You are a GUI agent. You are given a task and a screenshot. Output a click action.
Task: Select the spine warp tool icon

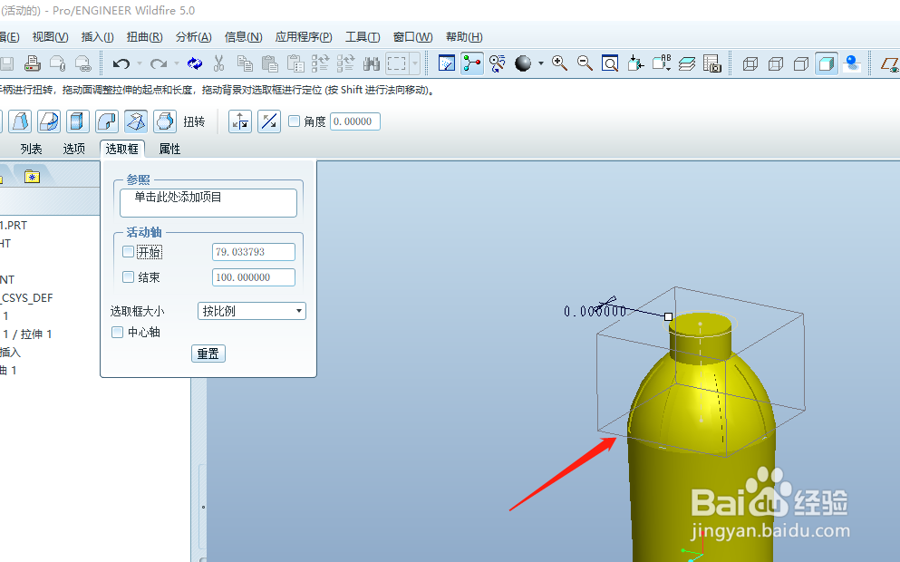point(49,121)
